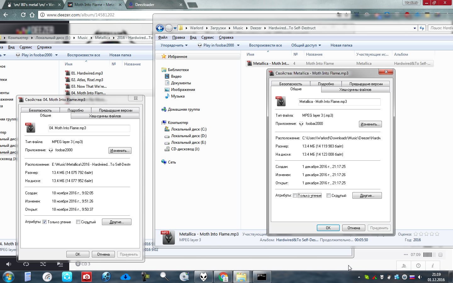The image size is (453, 283).
Task: Open the Deezer play queue icon
Action: click(60, 264)
